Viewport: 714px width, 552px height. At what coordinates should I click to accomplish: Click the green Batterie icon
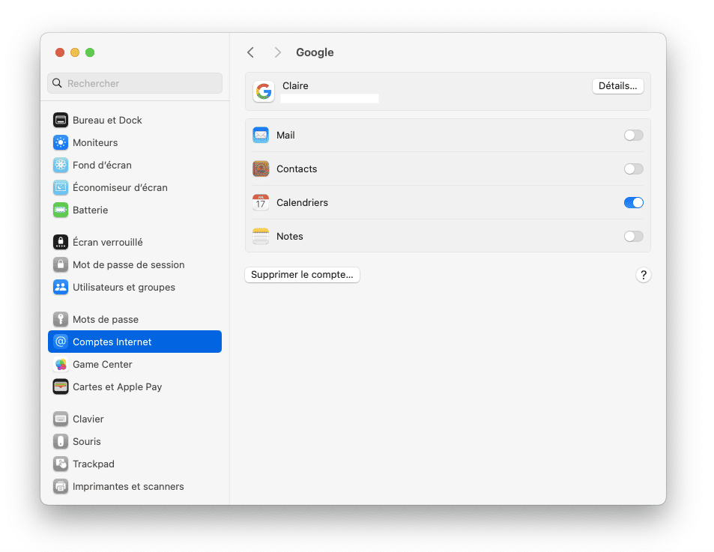(x=61, y=210)
